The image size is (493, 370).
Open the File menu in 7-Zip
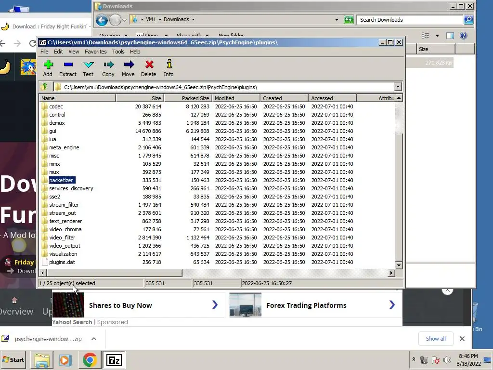(x=44, y=52)
